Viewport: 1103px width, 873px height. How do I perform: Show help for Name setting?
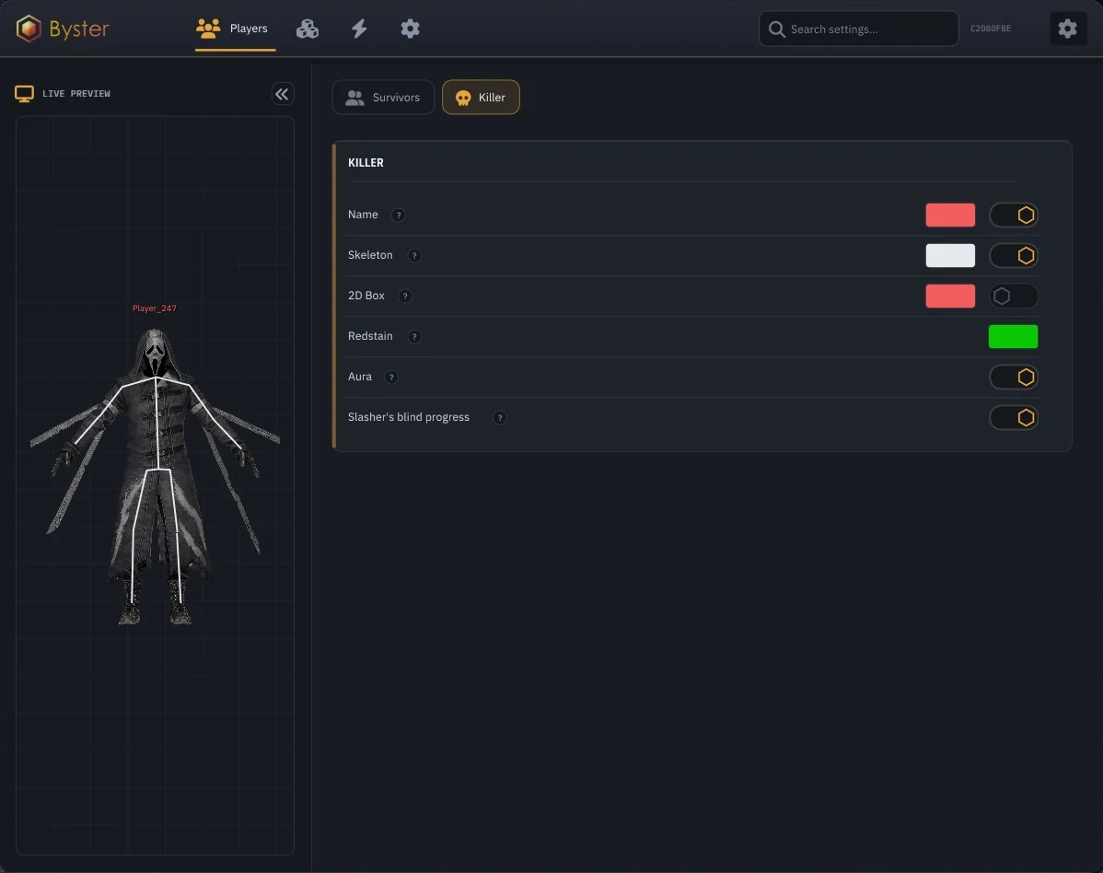(398, 215)
